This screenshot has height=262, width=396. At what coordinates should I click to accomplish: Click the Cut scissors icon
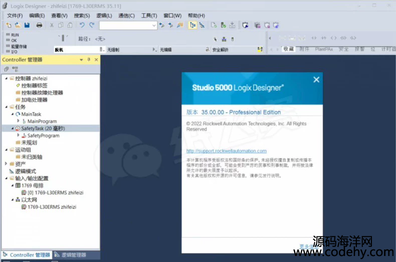click(x=52, y=25)
